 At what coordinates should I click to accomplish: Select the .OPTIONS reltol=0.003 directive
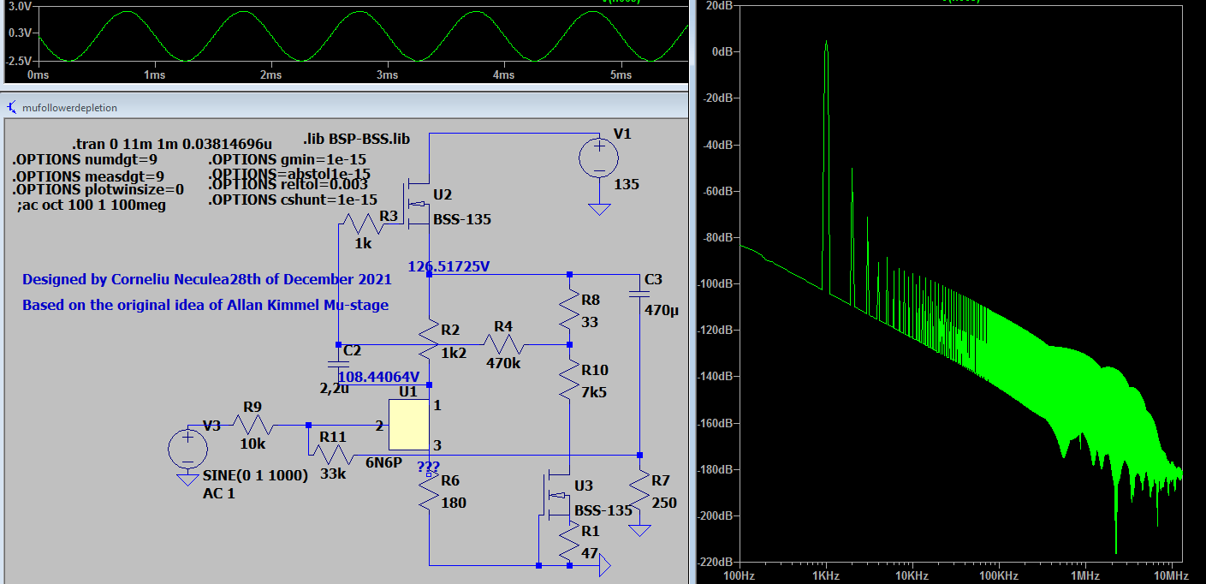(288, 184)
